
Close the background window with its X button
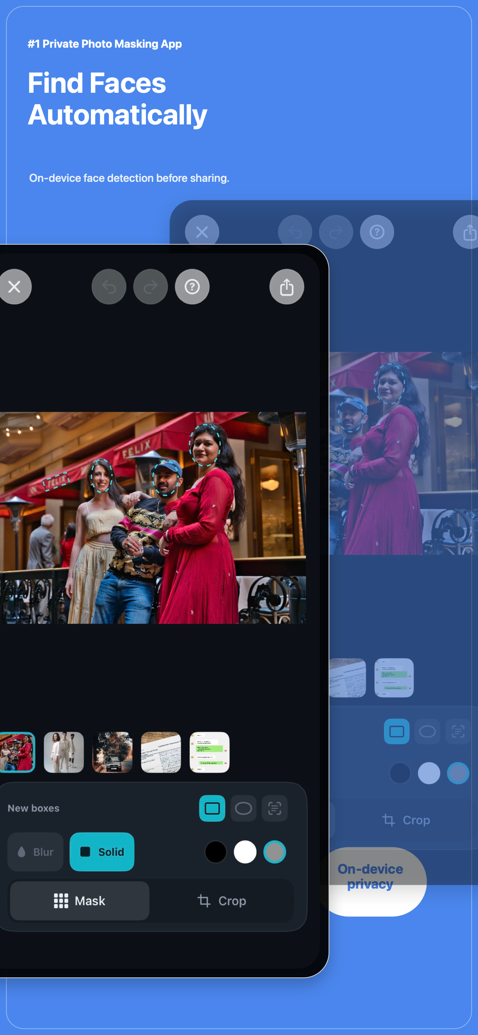202,232
